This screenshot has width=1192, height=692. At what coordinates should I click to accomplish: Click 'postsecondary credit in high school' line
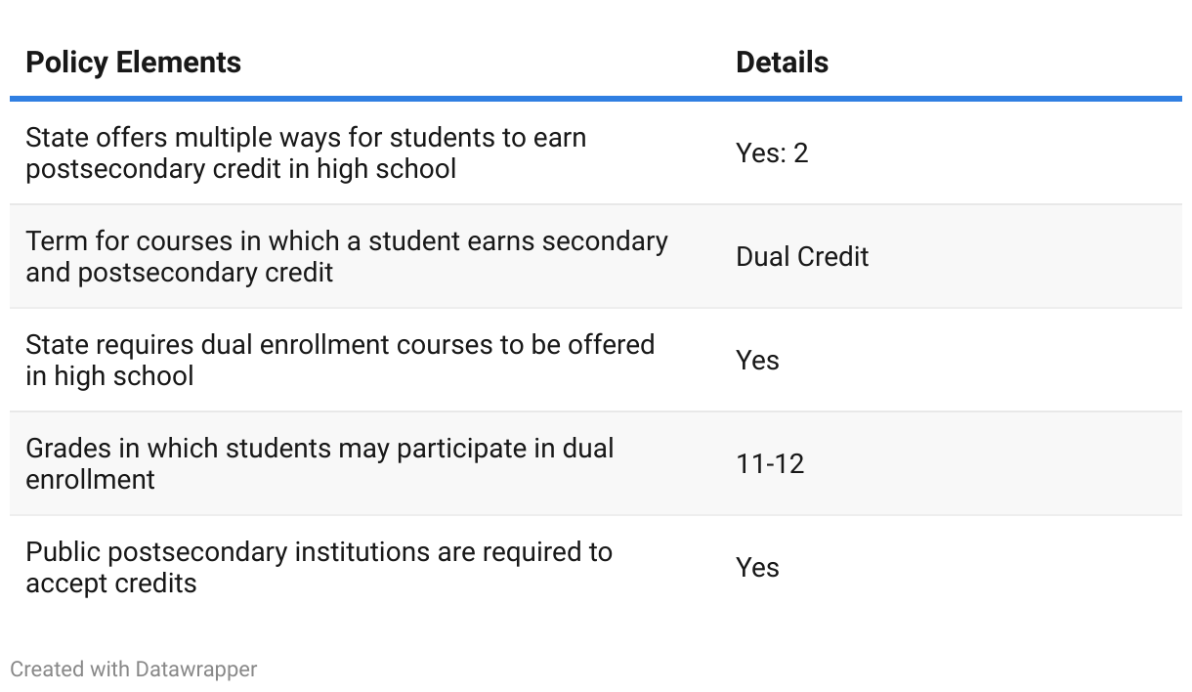(240, 169)
